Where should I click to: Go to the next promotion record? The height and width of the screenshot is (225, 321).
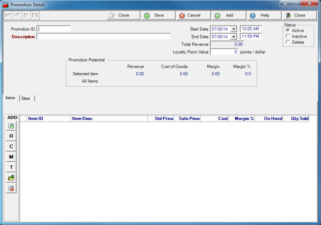point(26,16)
